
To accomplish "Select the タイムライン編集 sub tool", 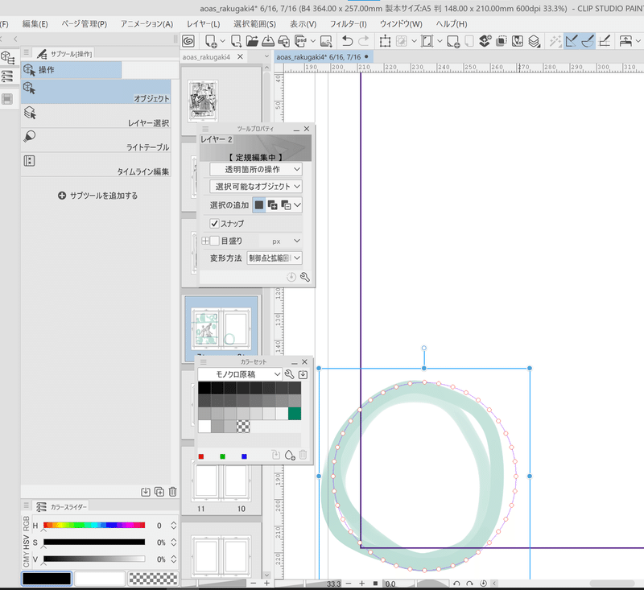I will [96, 165].
